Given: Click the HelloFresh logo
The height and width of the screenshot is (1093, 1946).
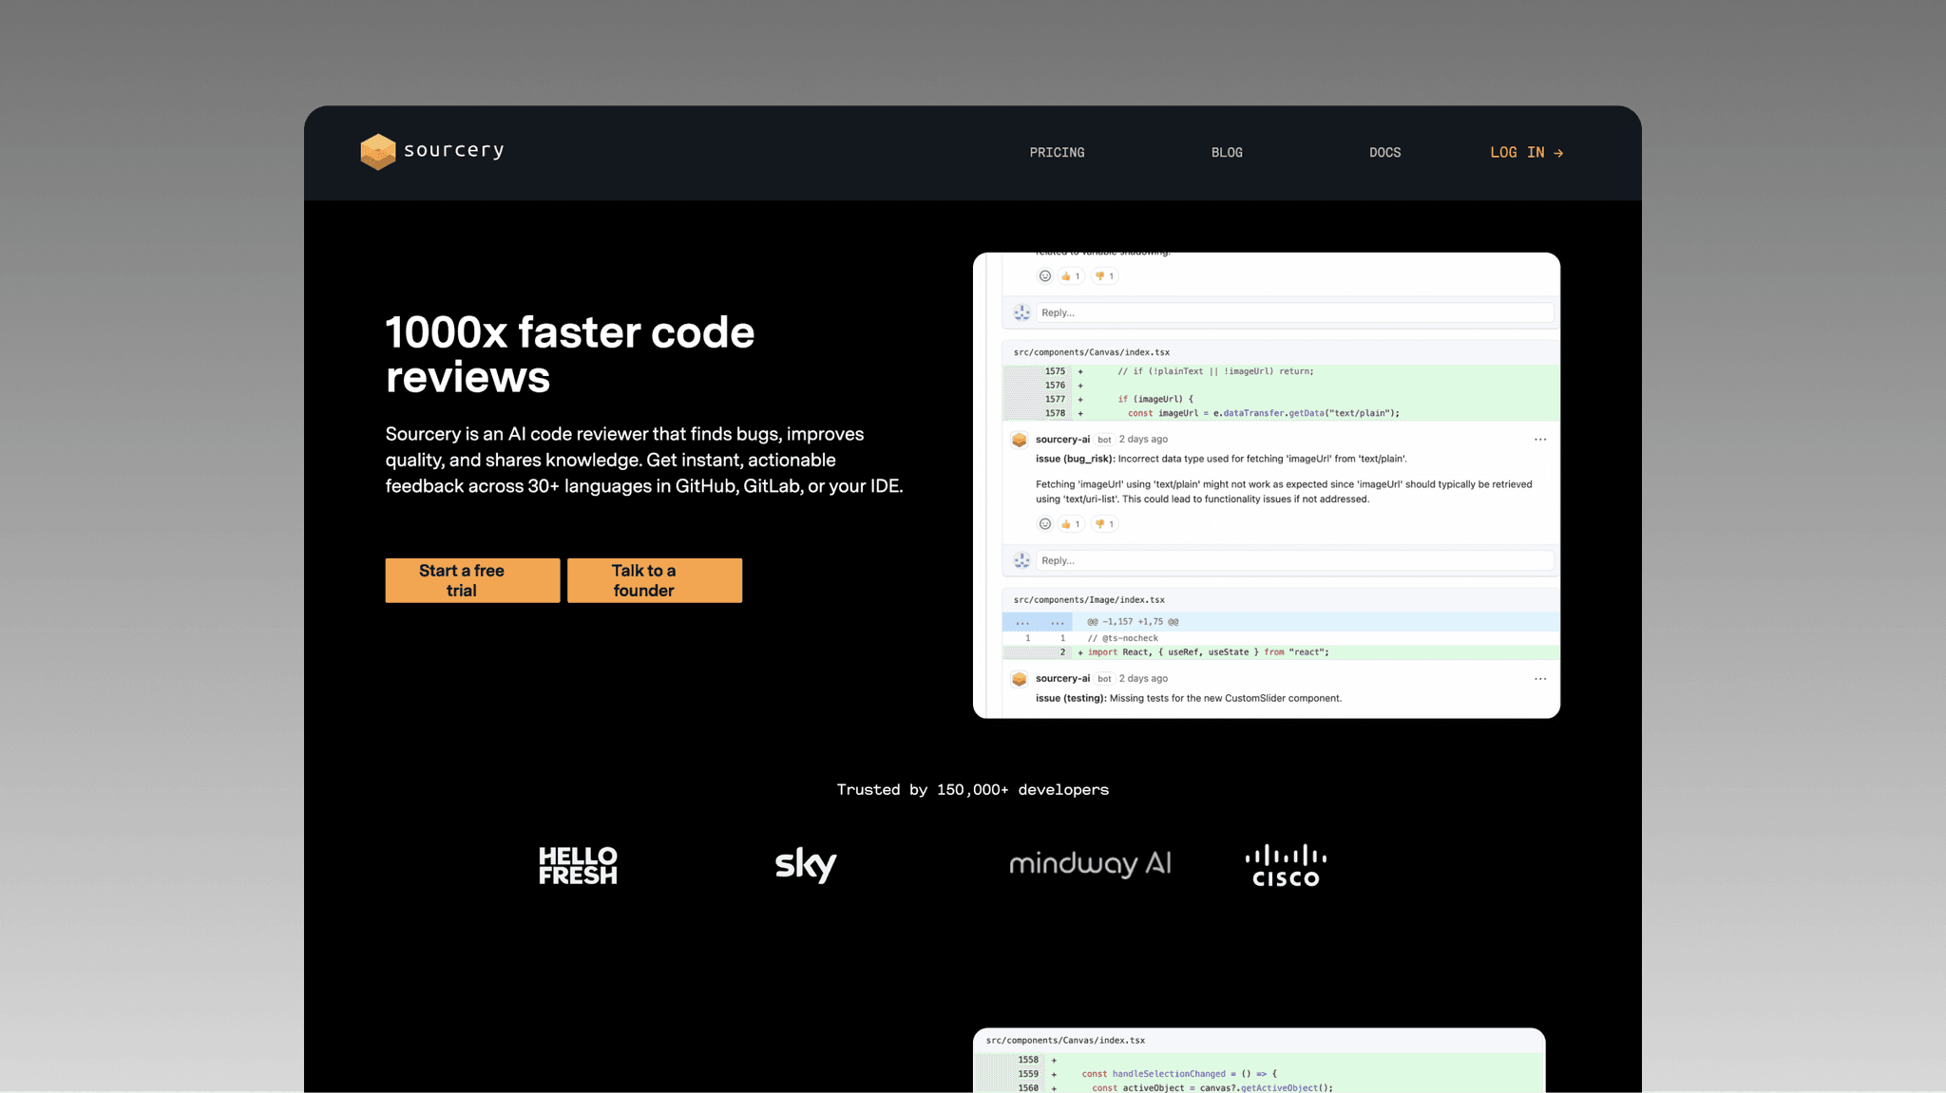Looking at the screenshot, I should (577, 864).
